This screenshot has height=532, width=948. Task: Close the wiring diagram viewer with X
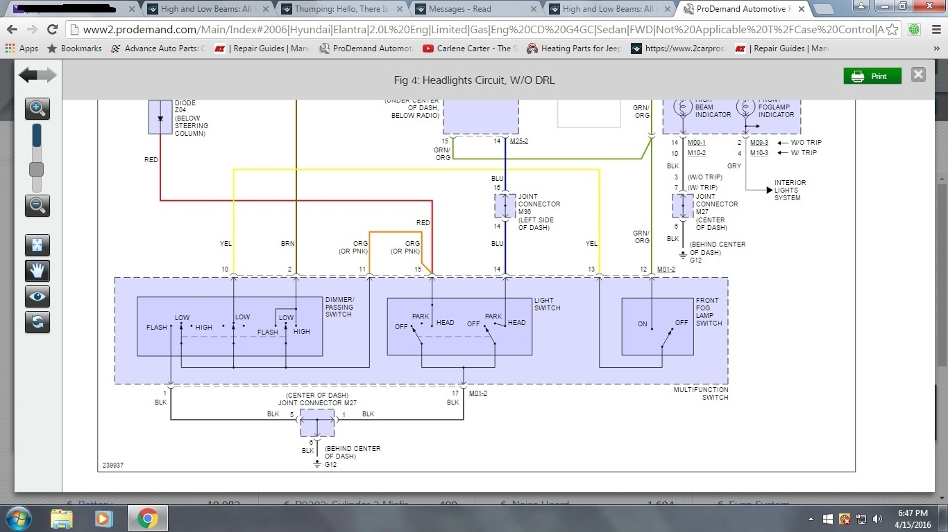(918, 75)
